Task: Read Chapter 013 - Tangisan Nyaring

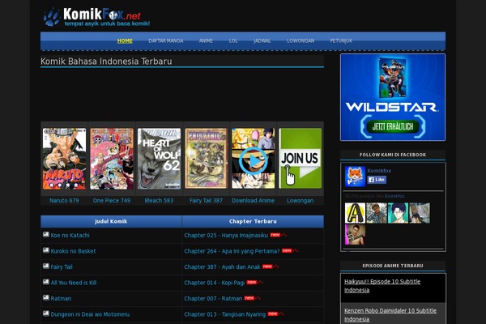Action: [225, 314]
